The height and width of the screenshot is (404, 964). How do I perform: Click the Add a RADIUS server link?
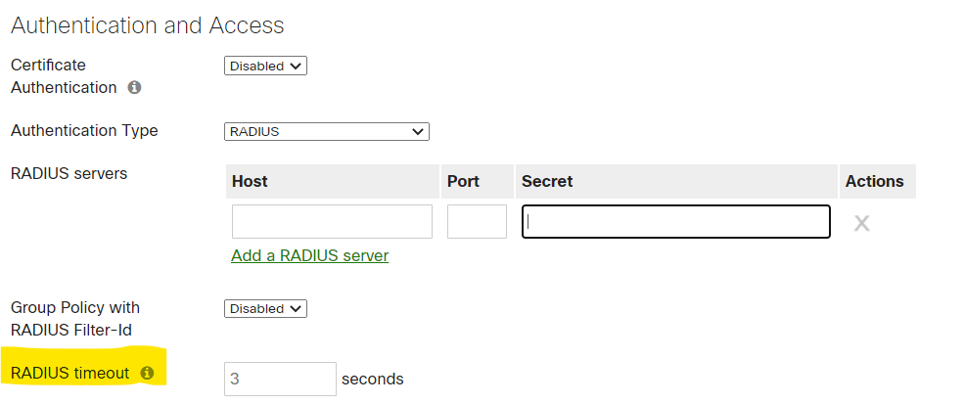coord(309,255)
